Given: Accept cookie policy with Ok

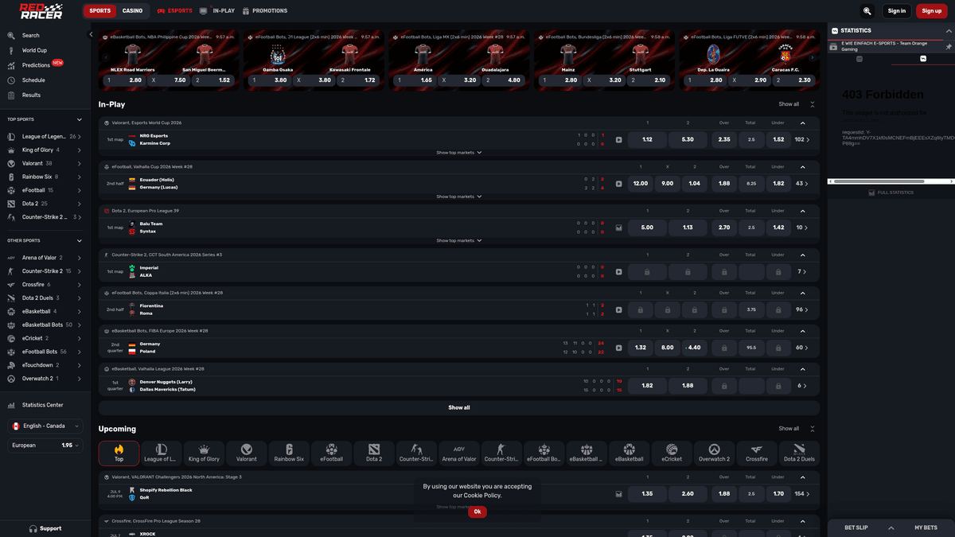Looking at the screenshot, I should (477, 512).
